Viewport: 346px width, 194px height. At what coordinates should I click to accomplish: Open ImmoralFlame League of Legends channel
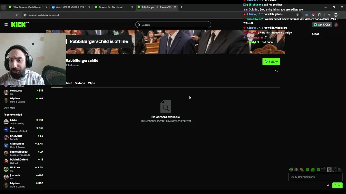[23, 153]
